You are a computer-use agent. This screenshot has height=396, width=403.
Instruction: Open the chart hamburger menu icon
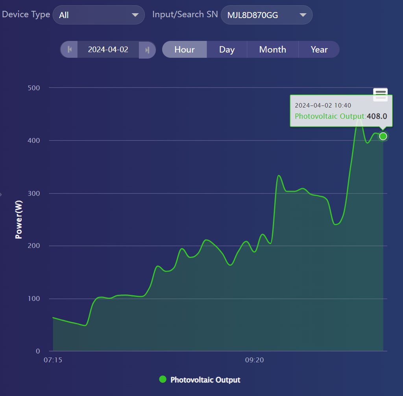click(x=380, y=94)
